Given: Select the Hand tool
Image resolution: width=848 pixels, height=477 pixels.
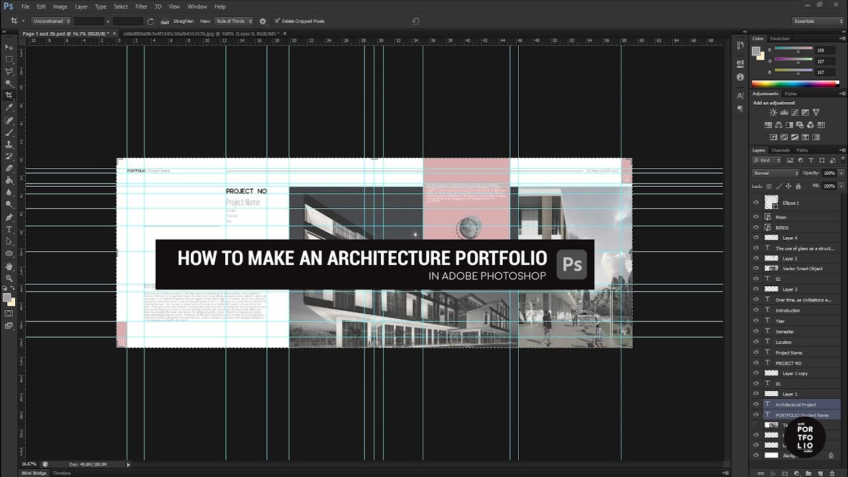Looking at the screenshot, I should (9, 266).
